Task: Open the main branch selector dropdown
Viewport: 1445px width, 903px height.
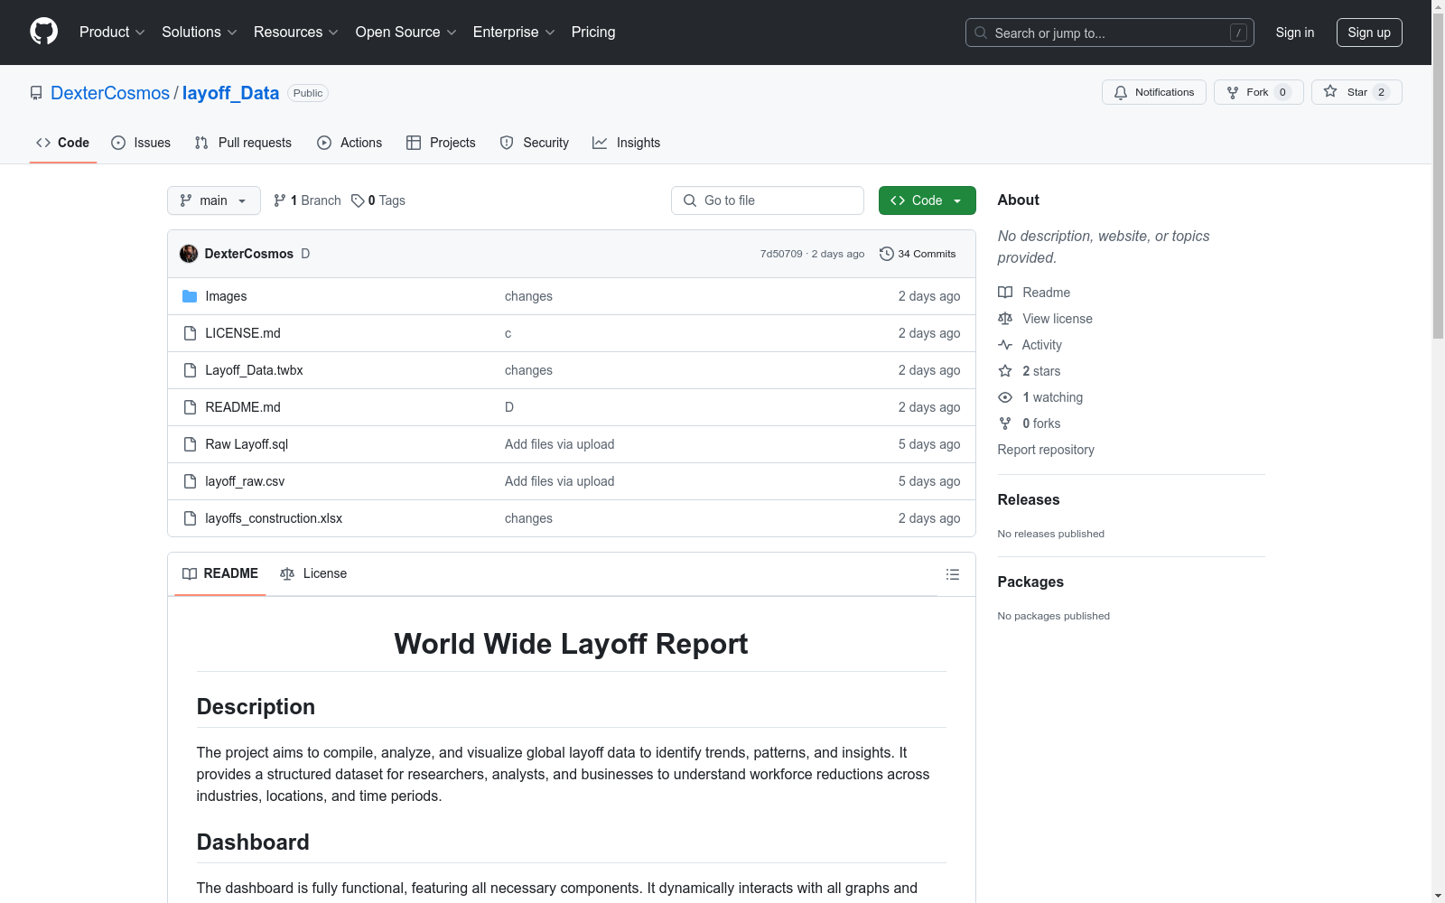Action: [214, 200]
